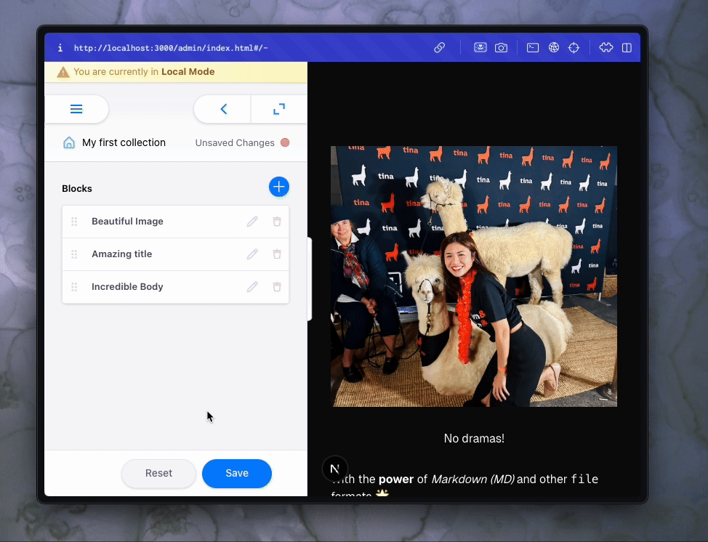
Task: Click the Local Mode warning banner
Action: coord(176,72)
